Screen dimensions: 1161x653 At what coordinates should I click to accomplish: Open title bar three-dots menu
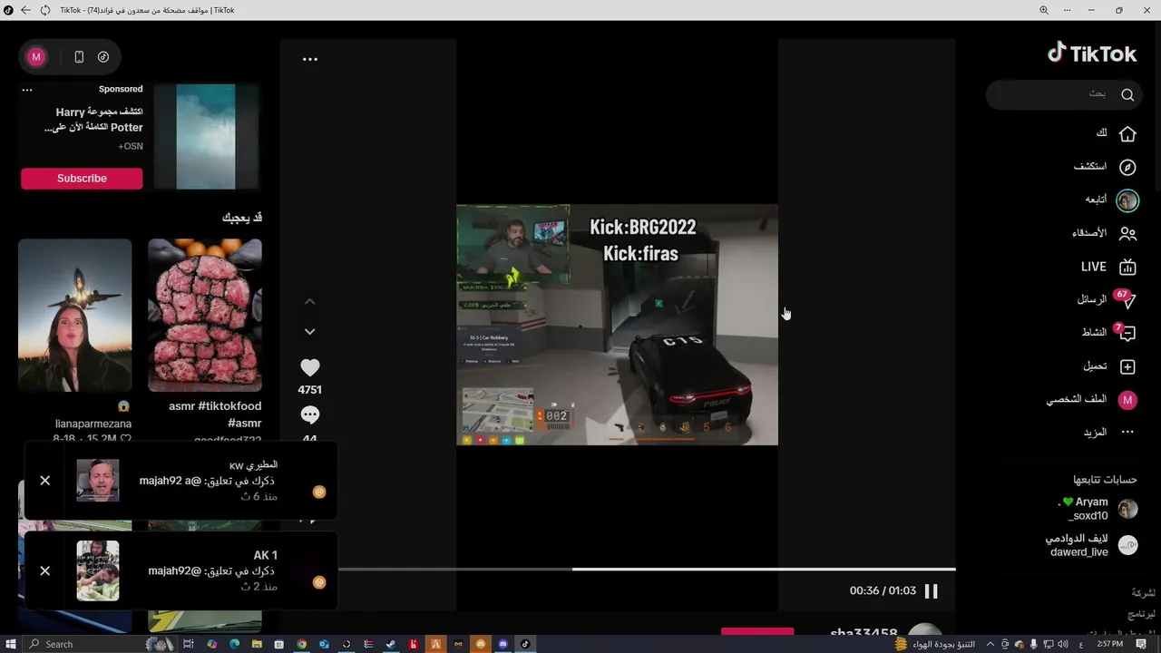click(x=1069, y=10)
